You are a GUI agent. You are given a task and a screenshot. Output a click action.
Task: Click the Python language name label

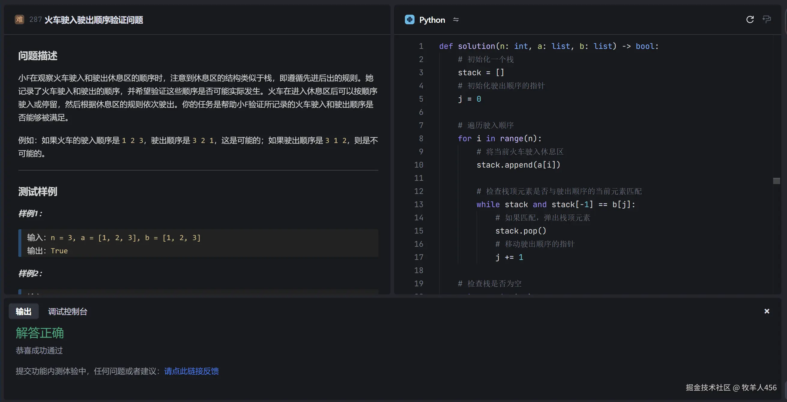[x=432, y=20]
